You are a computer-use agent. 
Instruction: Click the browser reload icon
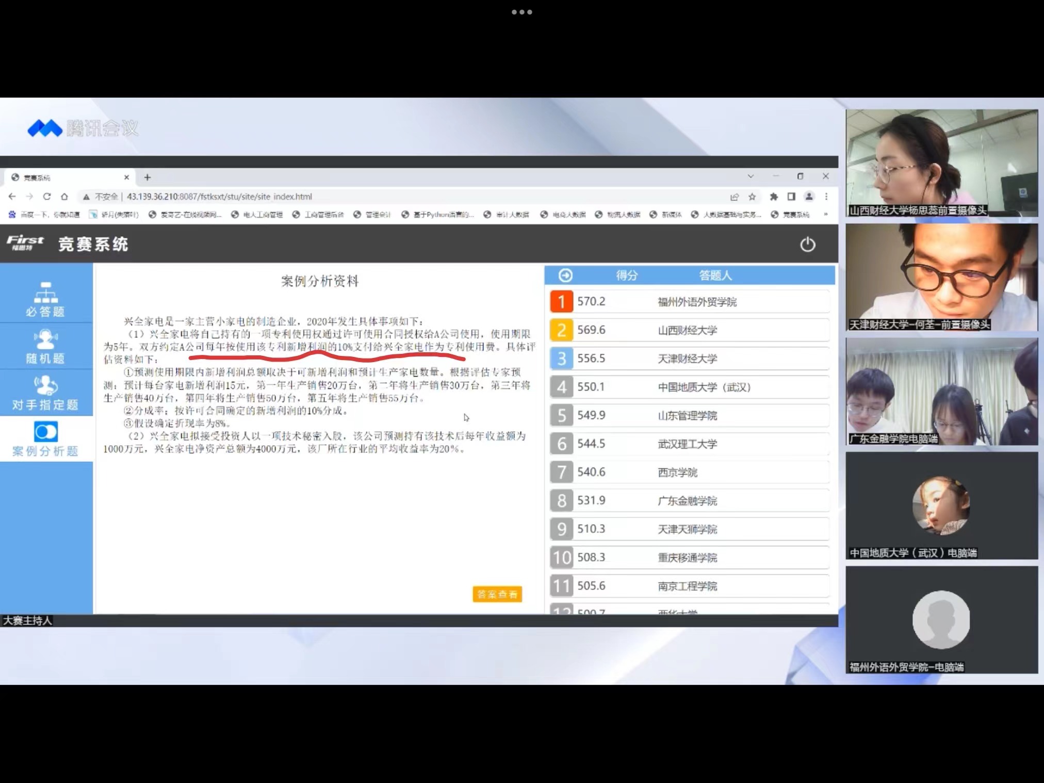pos(47,197)
